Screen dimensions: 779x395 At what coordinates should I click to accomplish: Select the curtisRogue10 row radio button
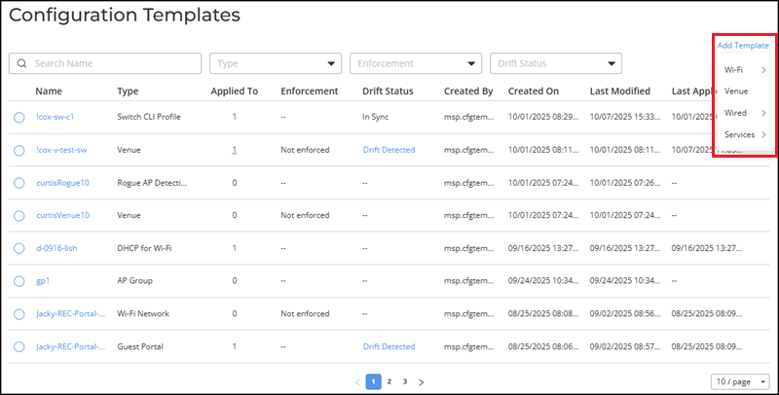pos(19,182)
